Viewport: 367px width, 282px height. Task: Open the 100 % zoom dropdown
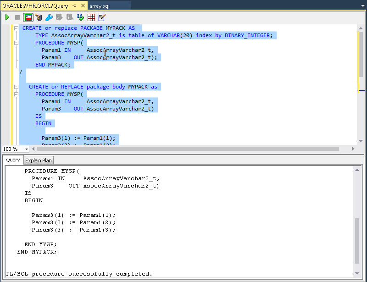tap(26, 149)
